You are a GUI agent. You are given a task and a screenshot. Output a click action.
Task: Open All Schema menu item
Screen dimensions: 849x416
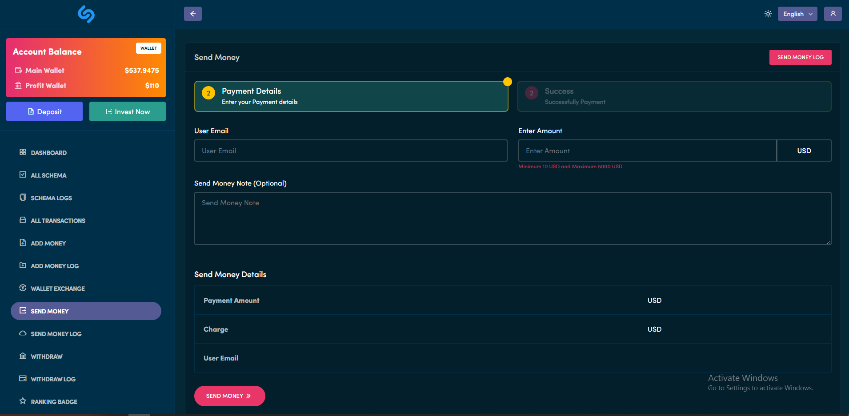[x=48, y=175]
